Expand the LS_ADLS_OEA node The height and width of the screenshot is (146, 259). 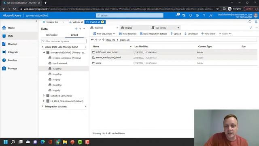click(44, 101)
